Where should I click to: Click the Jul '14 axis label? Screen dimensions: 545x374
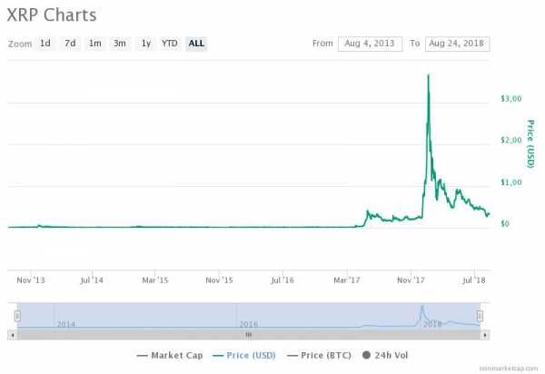(92, 280)
